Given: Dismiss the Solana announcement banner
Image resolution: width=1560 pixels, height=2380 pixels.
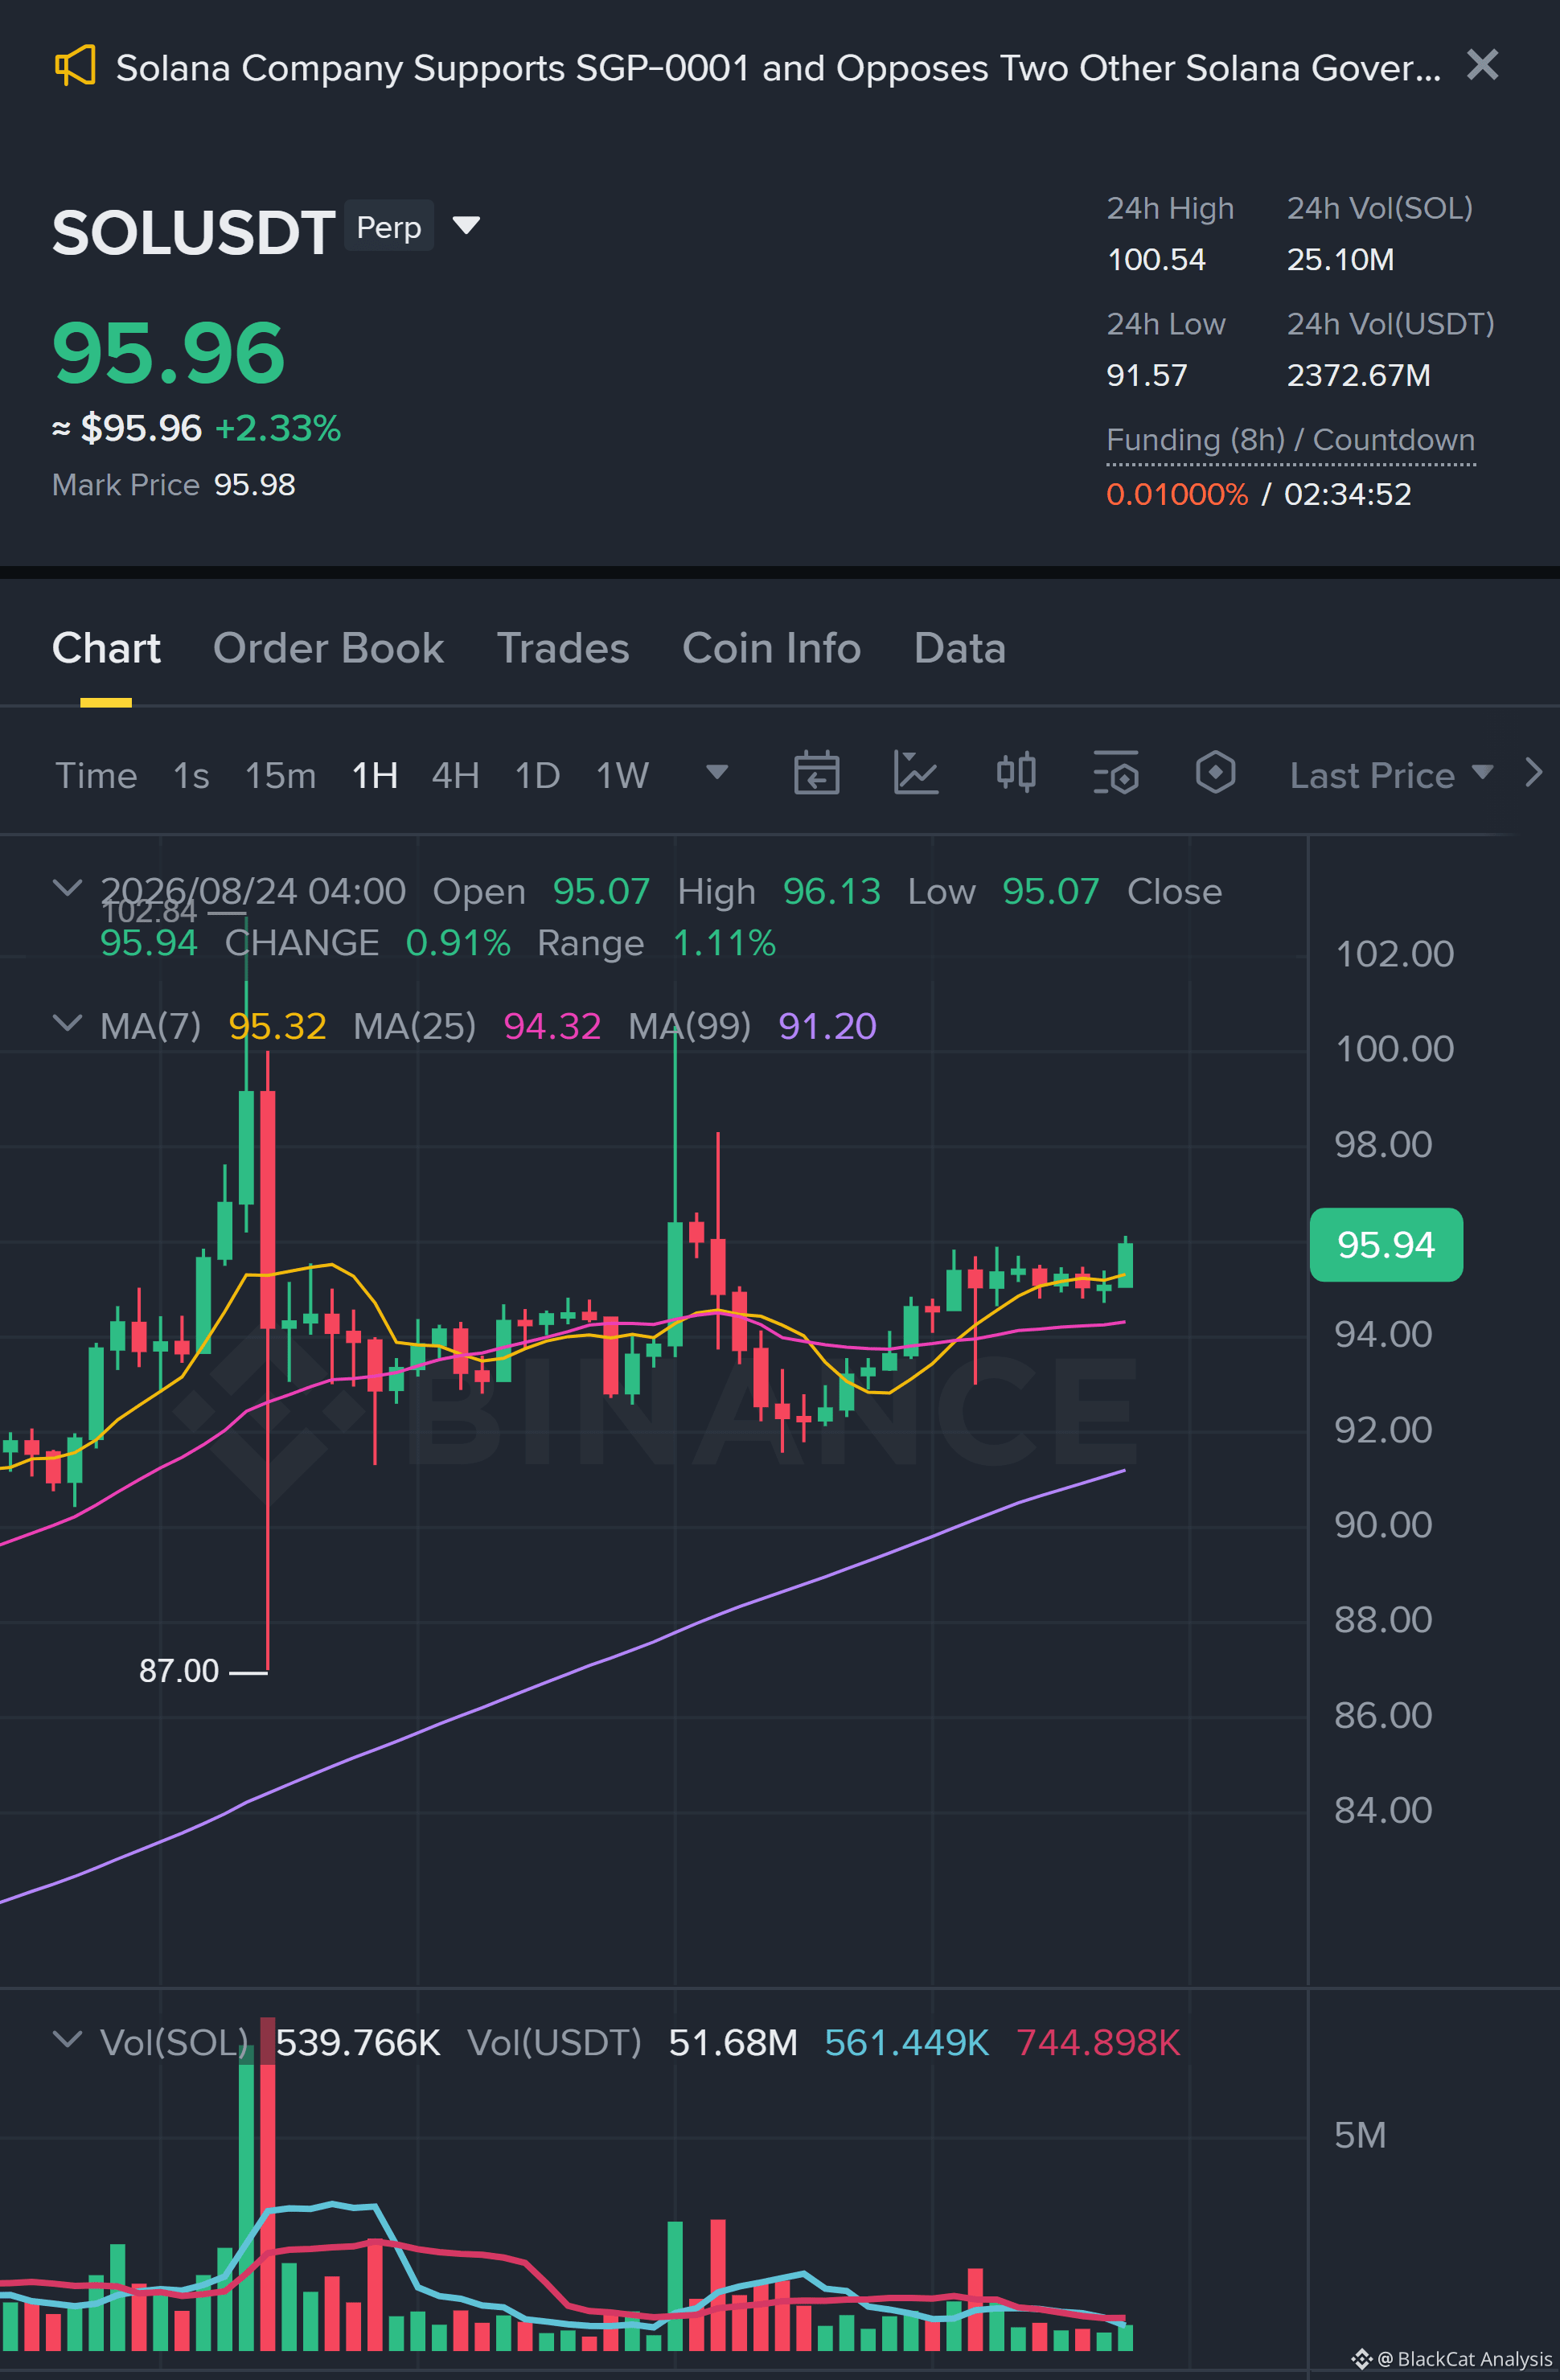Looking at the screenshot, I should click(x=1482, y=65).
